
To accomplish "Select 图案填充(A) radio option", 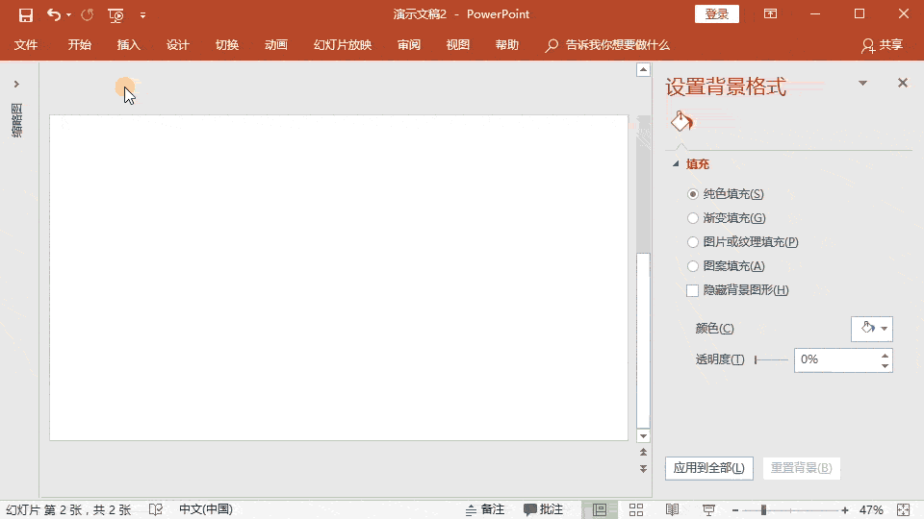I will tap(693, 266).
